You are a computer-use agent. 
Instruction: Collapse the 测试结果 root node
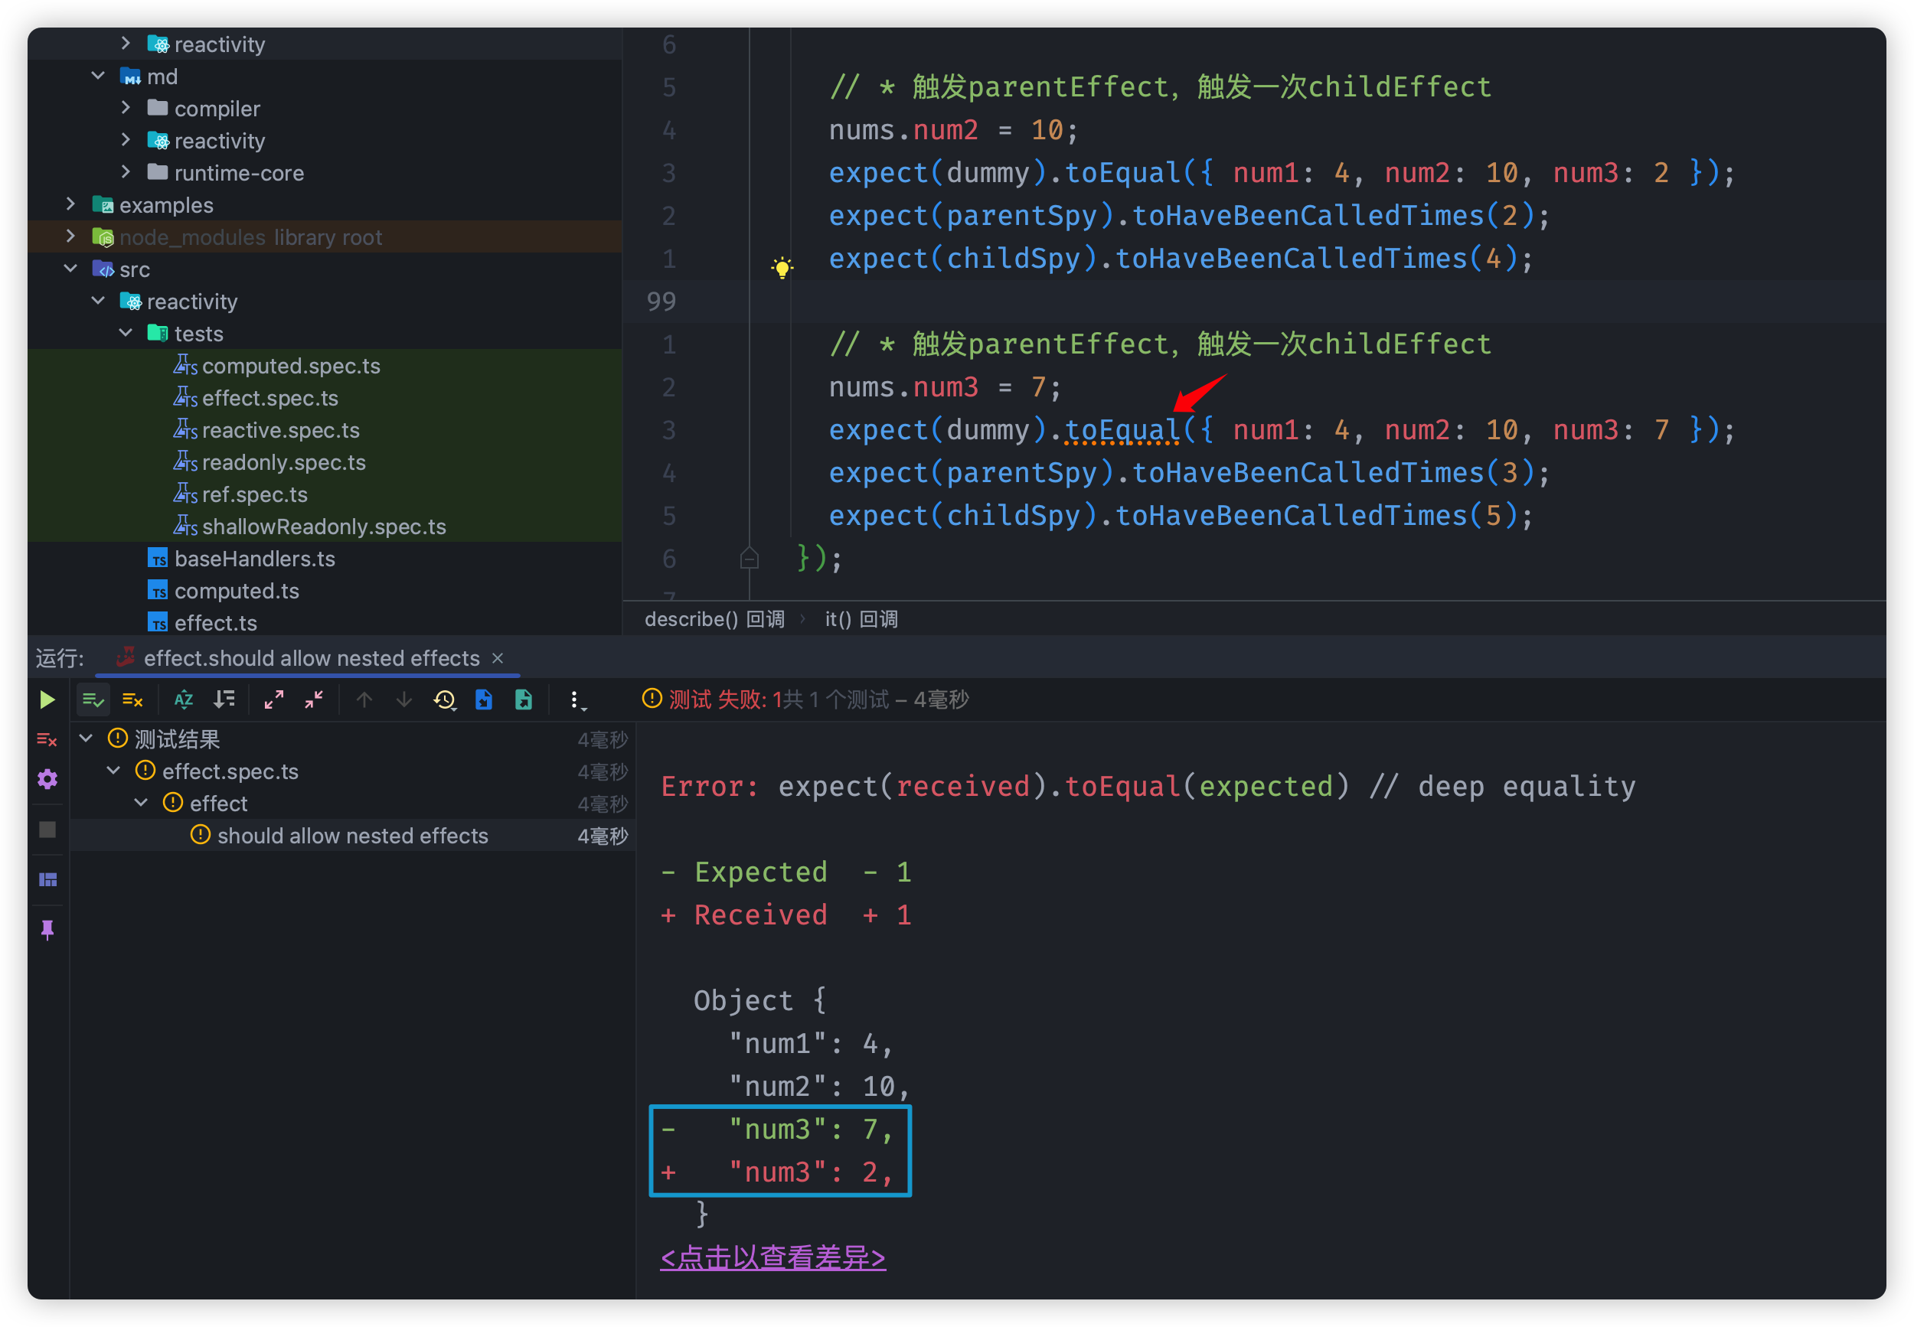click(86, 738)
